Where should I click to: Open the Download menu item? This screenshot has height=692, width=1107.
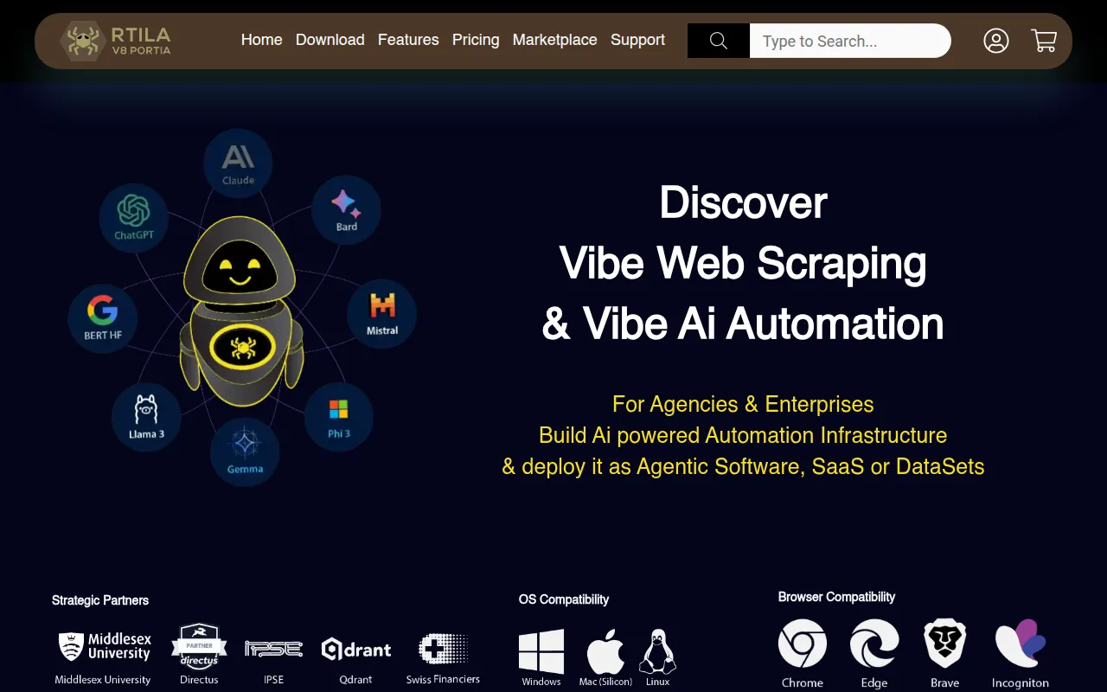point(330,40)
